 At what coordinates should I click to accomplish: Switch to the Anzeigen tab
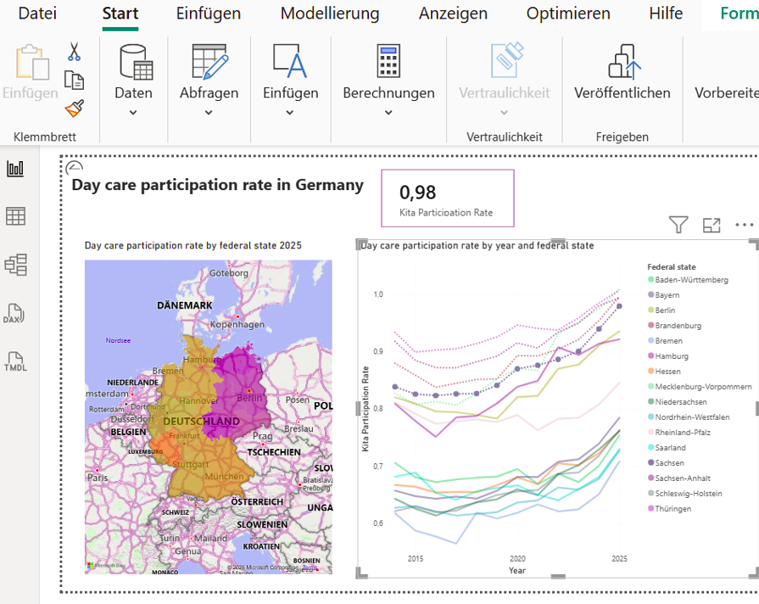click(453, 14)
